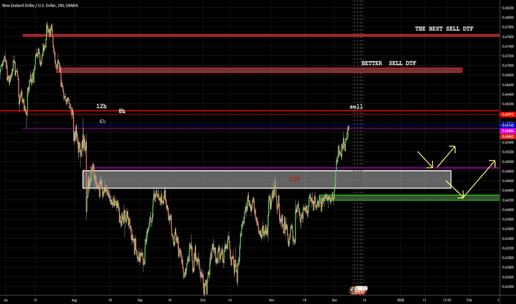Viewport: 516px width, 304px height.
Task: Select the 'THE BEST SELL DTF' text label
Action: click(x=444, y=28)
